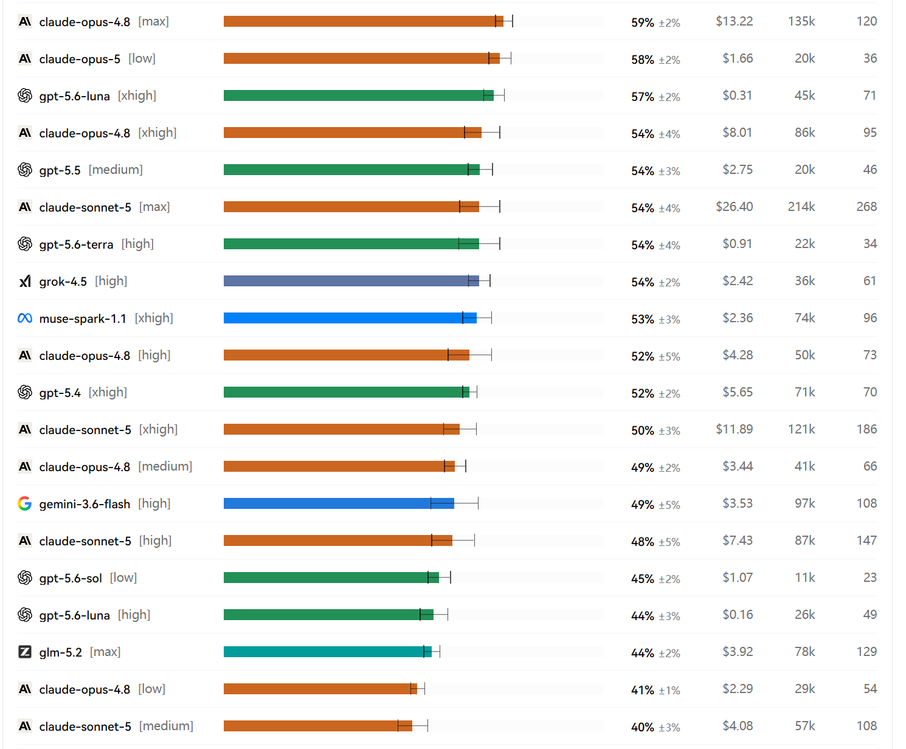This screenshot has height=749, width=906.
Task: Click the Google icon beside gemini-3.6-flash
Action: click(x=25, y=503)
